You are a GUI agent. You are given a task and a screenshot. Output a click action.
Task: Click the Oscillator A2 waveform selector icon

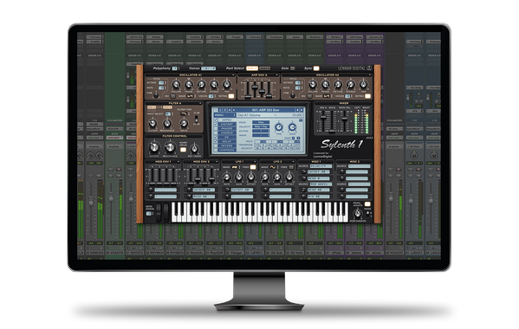[x=327, y=96]
